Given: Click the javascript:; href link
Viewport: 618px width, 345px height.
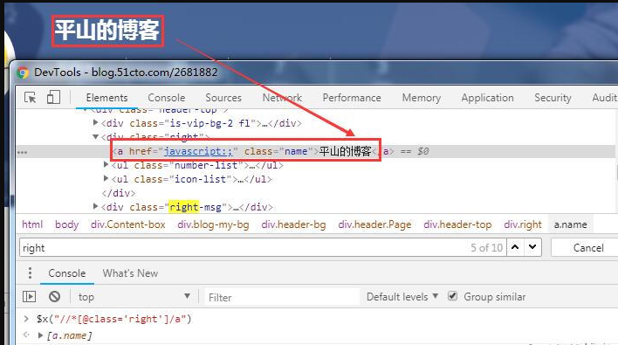Looking at the screenshot, I should 198,151.
